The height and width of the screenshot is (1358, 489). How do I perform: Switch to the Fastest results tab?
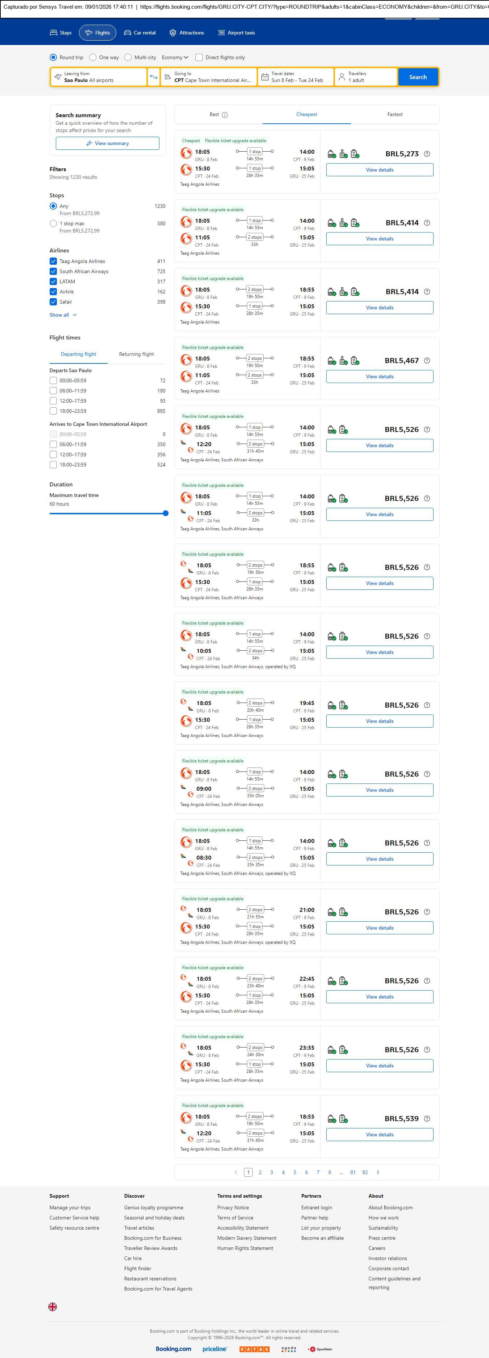pyautogui.click(x=395, y=114)
